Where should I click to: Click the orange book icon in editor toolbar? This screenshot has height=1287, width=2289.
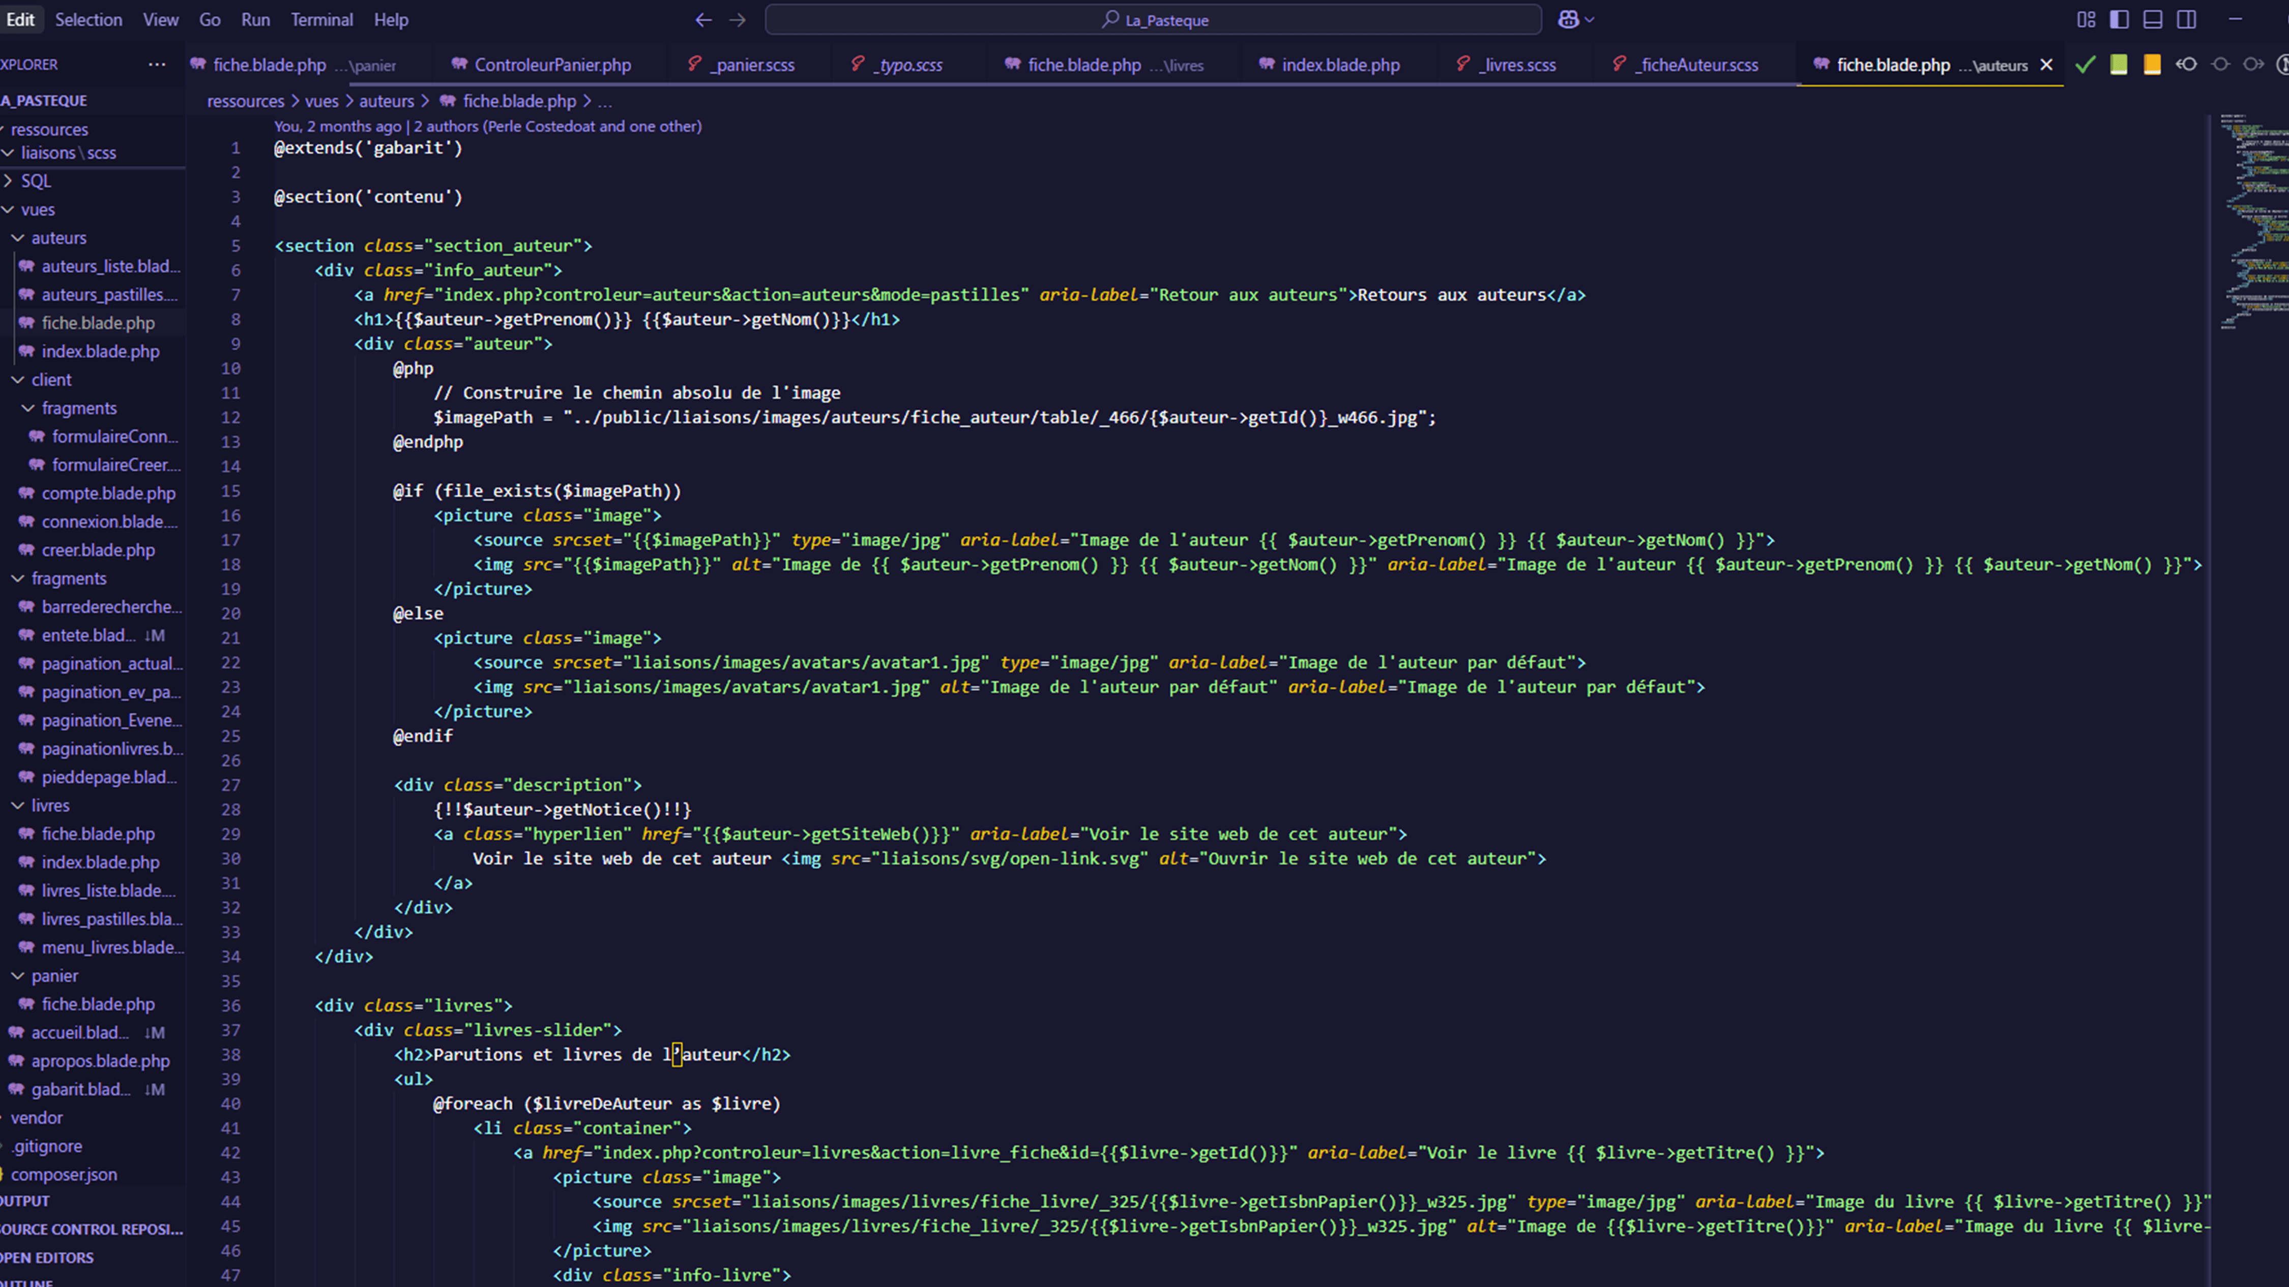2151,65
